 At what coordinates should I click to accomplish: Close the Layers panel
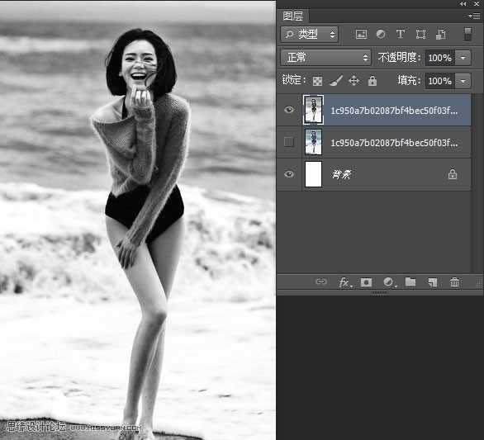tap(477, 3)
